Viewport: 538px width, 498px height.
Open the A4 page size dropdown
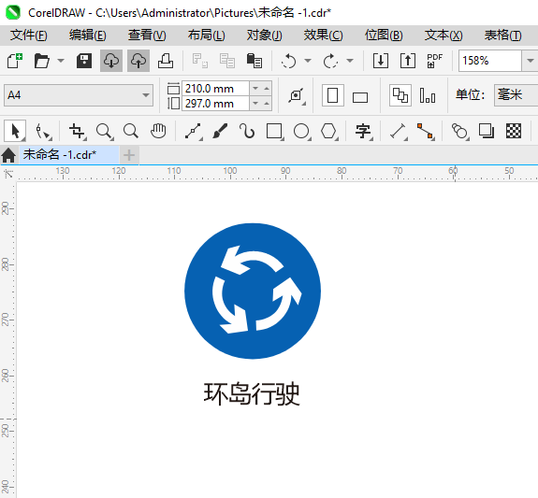pyautogui.click(x=79, y=95)
